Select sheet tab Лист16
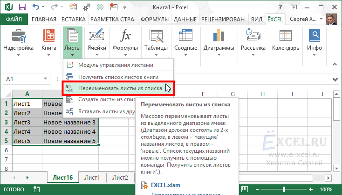This screenshot has height=195, width=342. [62, 178]
